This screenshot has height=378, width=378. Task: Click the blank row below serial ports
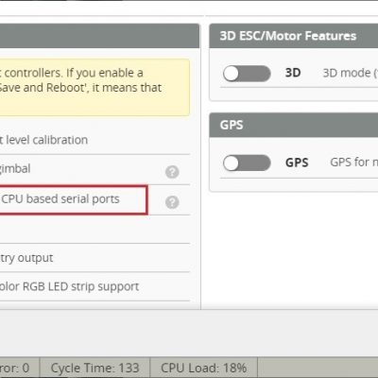coord(94,230)
